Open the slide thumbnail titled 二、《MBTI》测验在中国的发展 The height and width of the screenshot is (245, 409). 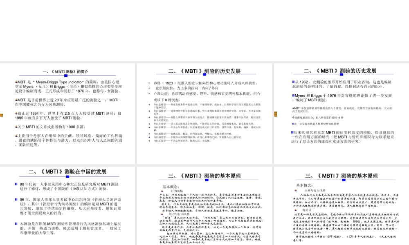pyautogui.click(x=67, y=206)
